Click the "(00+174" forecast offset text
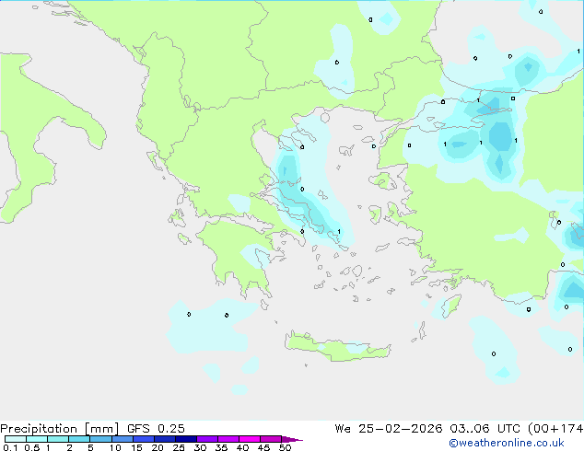The width and height of the screenshot is (584, 451). pyautogui.click(x=555, y=429)
